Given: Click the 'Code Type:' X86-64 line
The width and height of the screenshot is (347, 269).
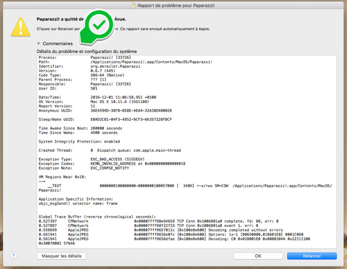Looking at the screenshot, I should click(x=82, y=75).
